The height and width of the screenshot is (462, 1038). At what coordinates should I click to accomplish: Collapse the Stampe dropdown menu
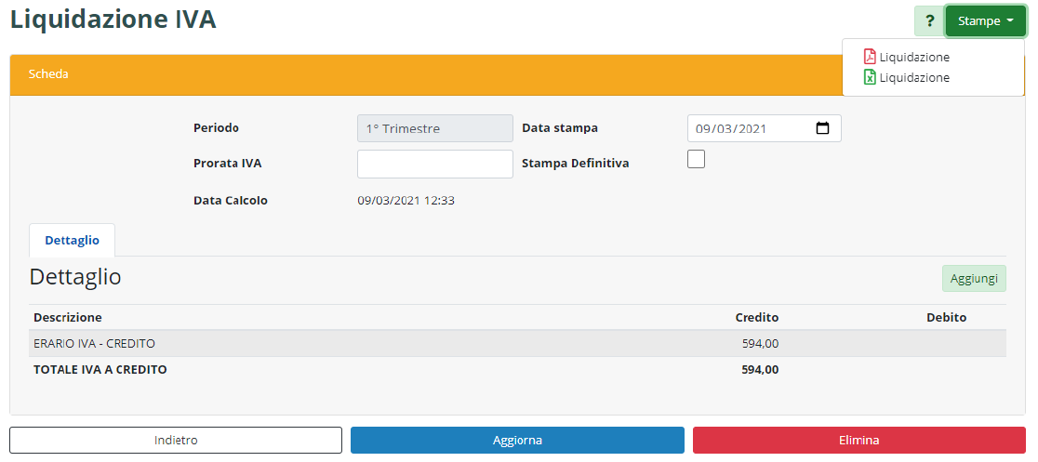click(x=985, y=20)
